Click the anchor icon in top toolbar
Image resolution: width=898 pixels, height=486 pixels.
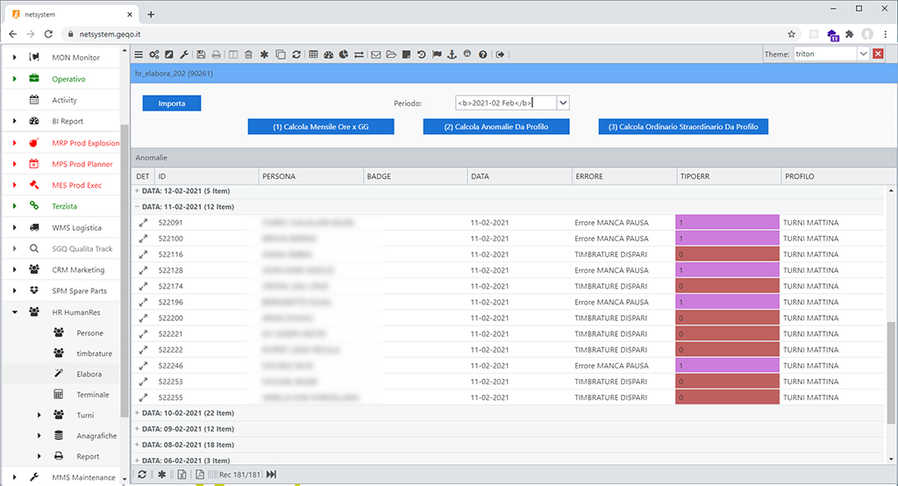452,54
